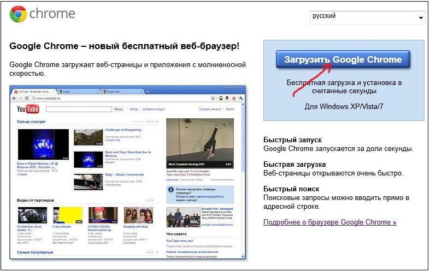This screenshot has width=430, height=272.
Task: Open the Создать аккаунт link
Action: 210,109
